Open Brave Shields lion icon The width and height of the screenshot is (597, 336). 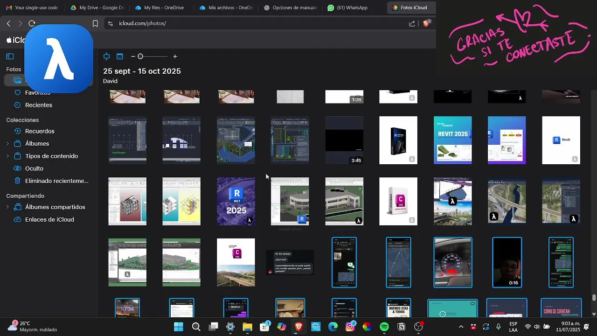pyautogui.click(x=426, y=23)
